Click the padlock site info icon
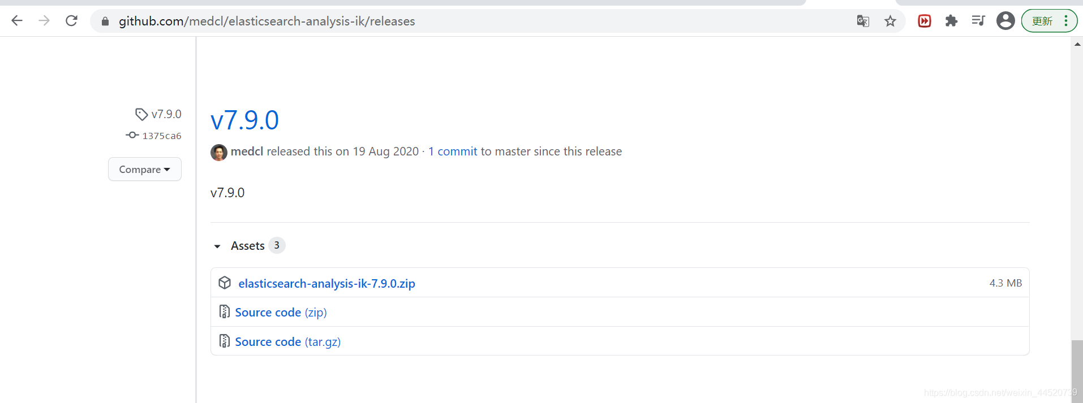 [105, 21]
